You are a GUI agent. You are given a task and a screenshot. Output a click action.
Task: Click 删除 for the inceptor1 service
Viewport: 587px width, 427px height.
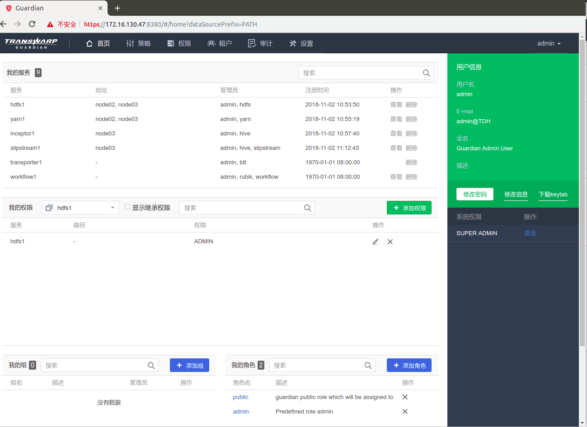pos(412,134)
